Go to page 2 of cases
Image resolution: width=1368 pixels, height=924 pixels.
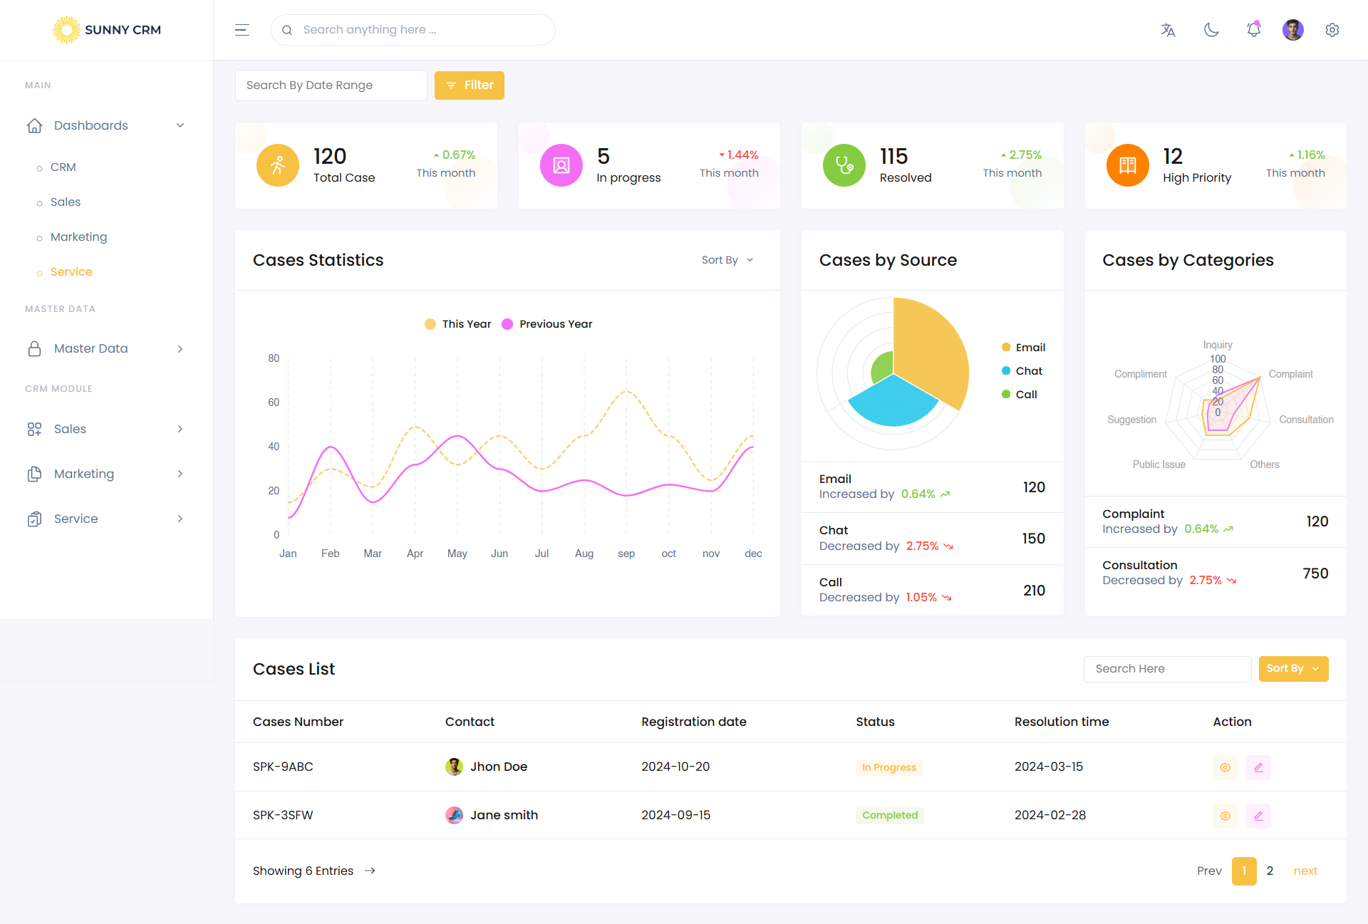coord(1270,871)
